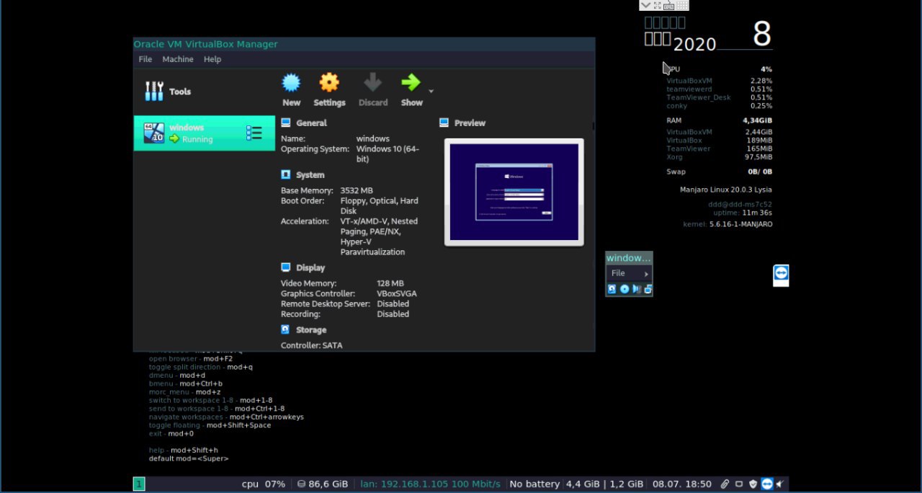
Task: Open File submenu in the small window panel
Action: click(x=629, y=273)
